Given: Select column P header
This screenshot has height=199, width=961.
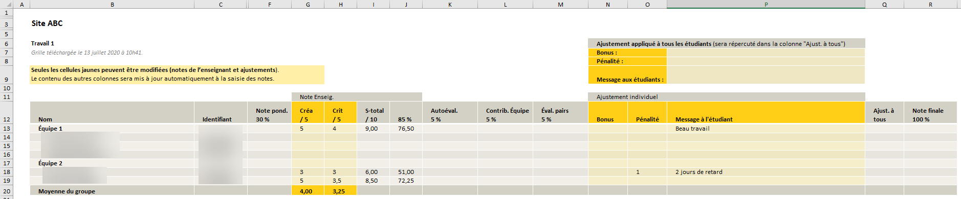Looking at the screenshot, I should point(766,5).
